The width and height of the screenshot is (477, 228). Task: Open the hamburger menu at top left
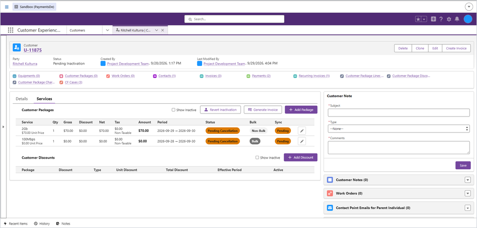point(7,7)
